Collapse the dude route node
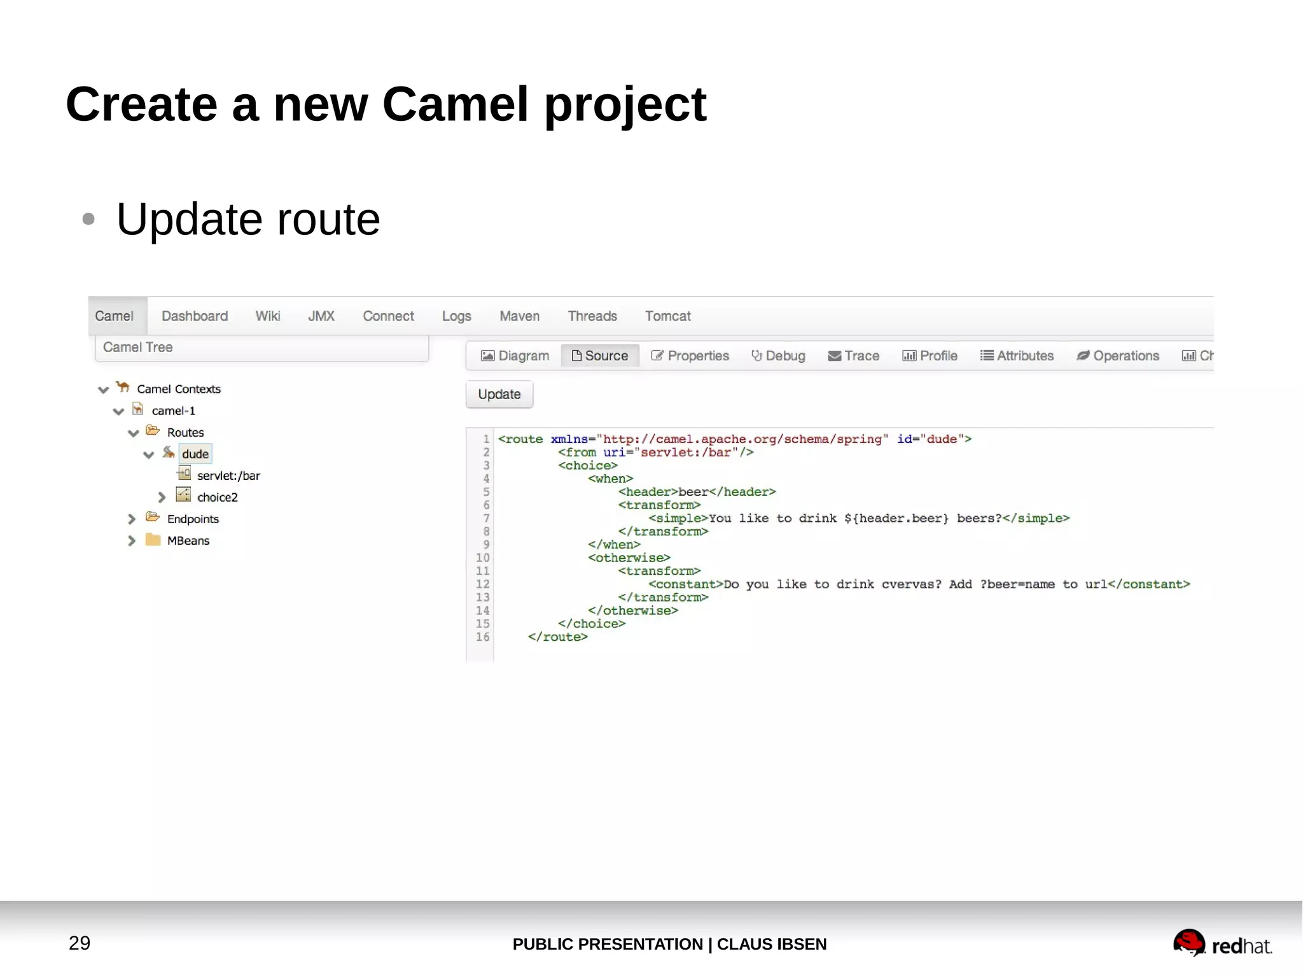 click(149, 454)
